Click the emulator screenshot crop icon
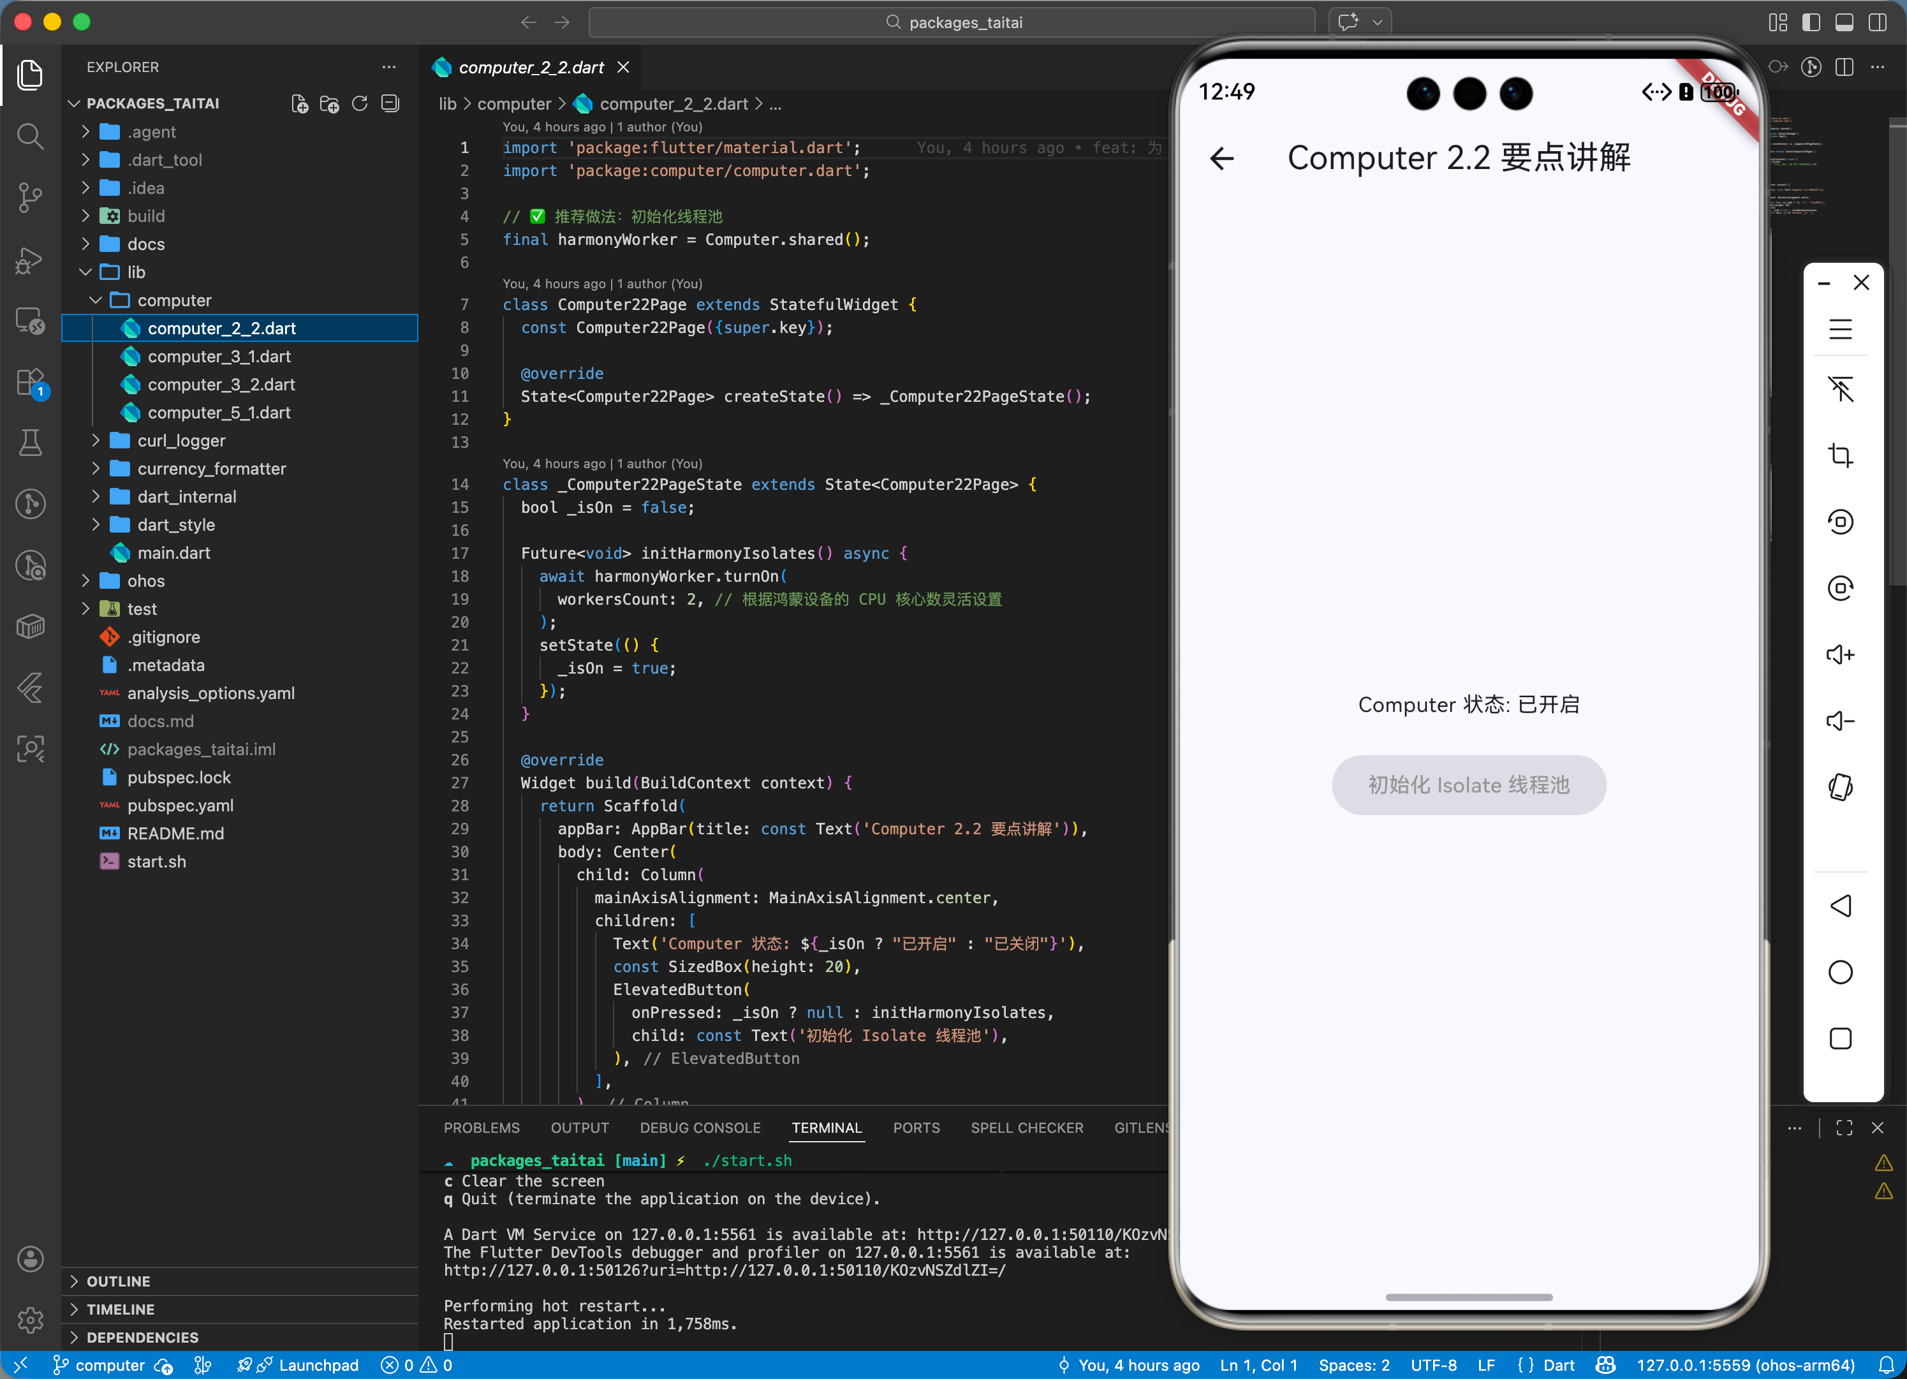This screenshot has height=1379, width=1907. pyautogui.click(x=1840, y=455)
